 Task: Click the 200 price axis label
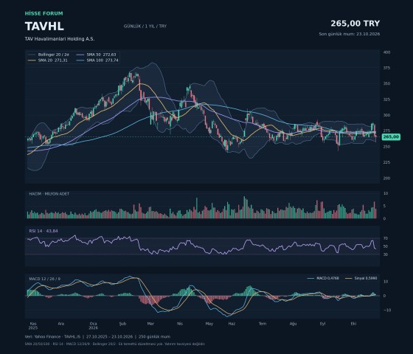click(386, 178)
